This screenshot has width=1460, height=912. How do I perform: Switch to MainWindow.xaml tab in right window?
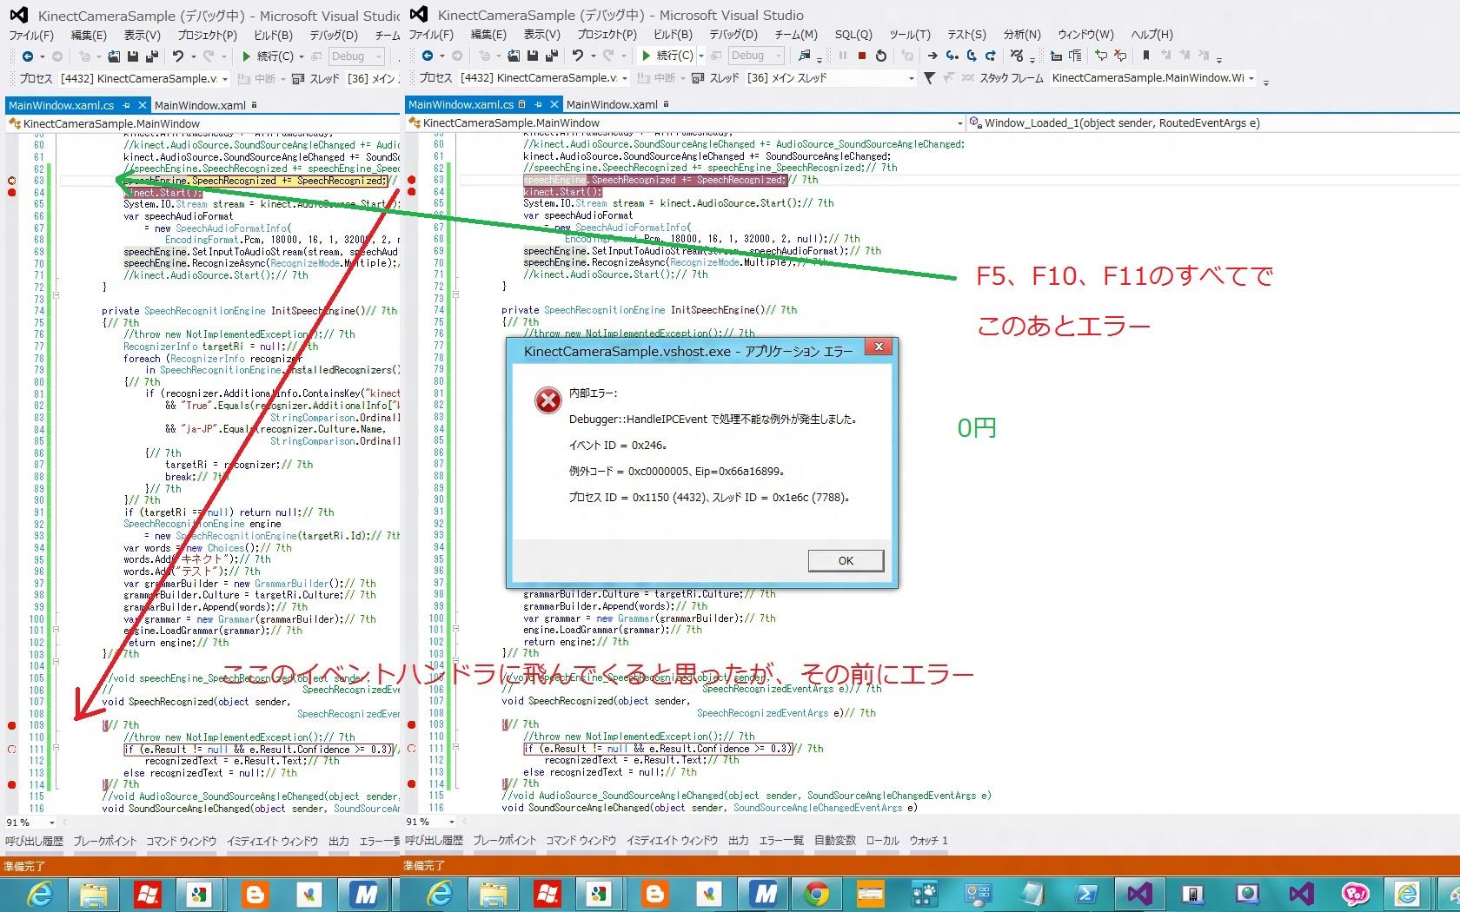coord(612,104)
